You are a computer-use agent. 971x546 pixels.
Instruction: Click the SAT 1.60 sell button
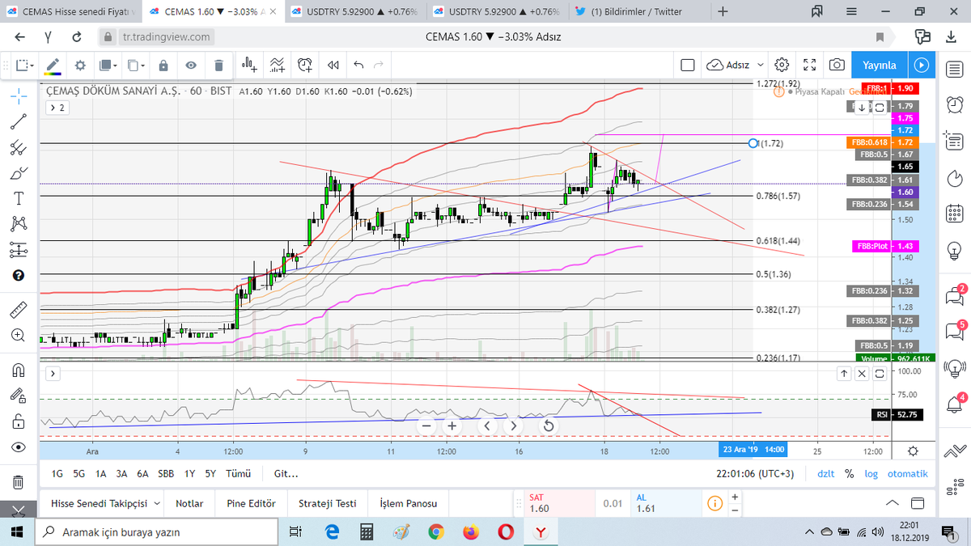click(557, 502)
